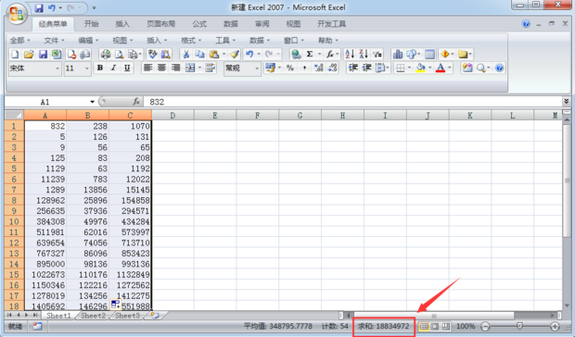575x337 pixels.
Task: Click the Percent Style icon
Action: [290, 68]
